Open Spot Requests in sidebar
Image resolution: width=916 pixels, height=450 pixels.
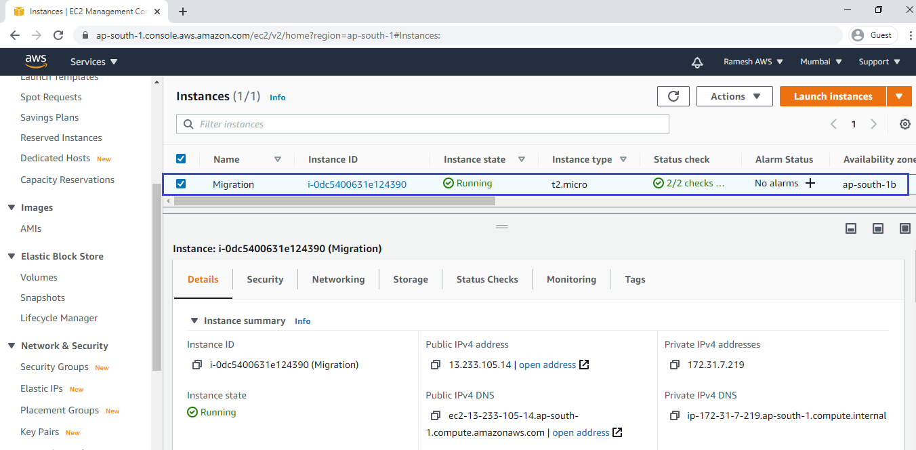(51, 97)
